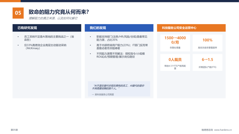Click the 我们的发现 column header
The height and width of the screenshot is (134, 239).
(119, 28)
